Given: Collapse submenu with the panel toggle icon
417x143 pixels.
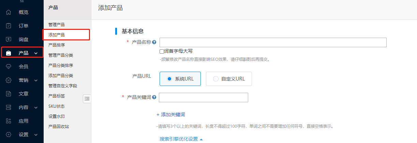Looking at the screenshot, I should click(87, 99).
